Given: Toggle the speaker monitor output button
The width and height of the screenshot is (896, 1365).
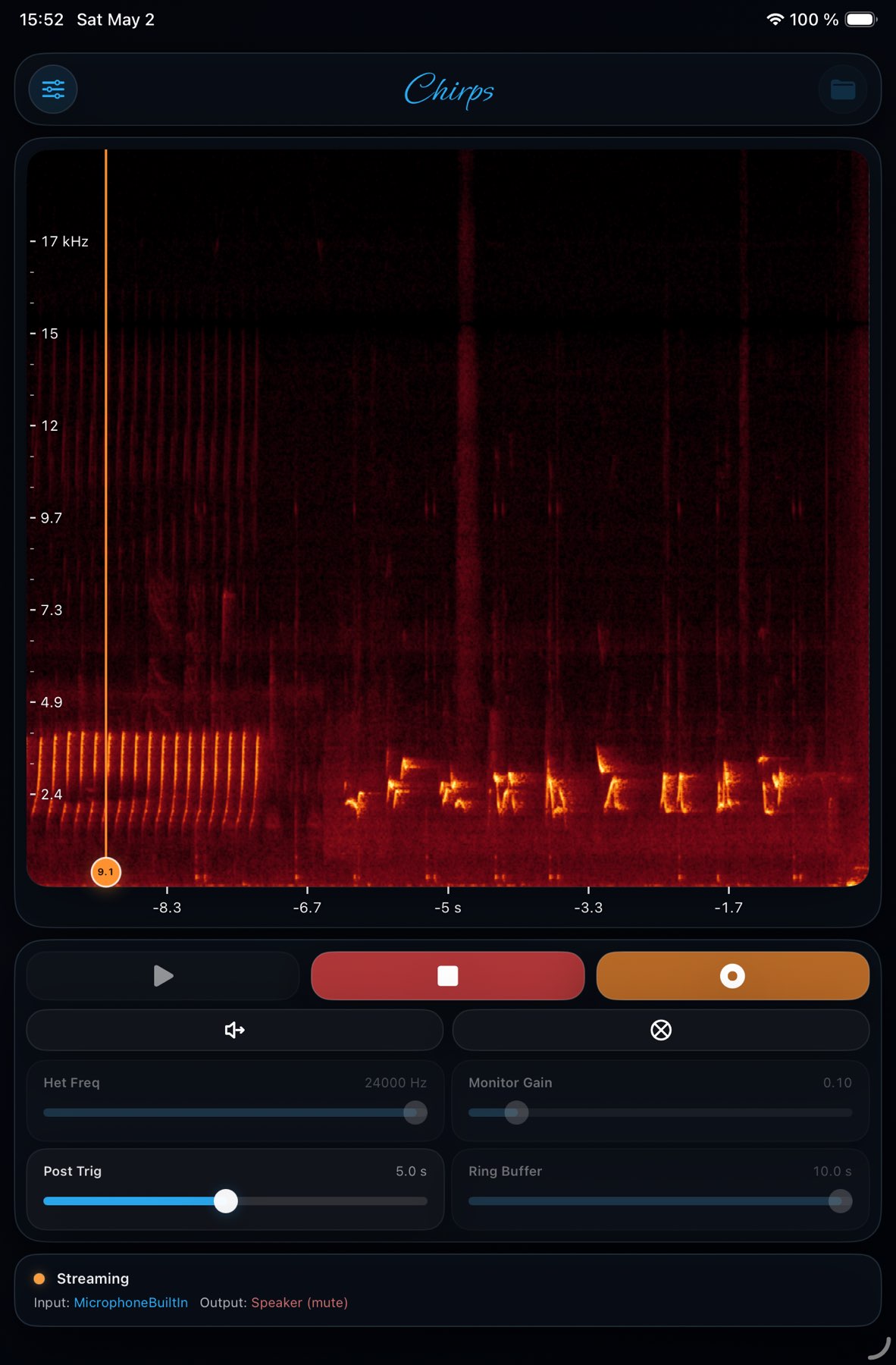Looking at the screenshot, I should 235,1030.
